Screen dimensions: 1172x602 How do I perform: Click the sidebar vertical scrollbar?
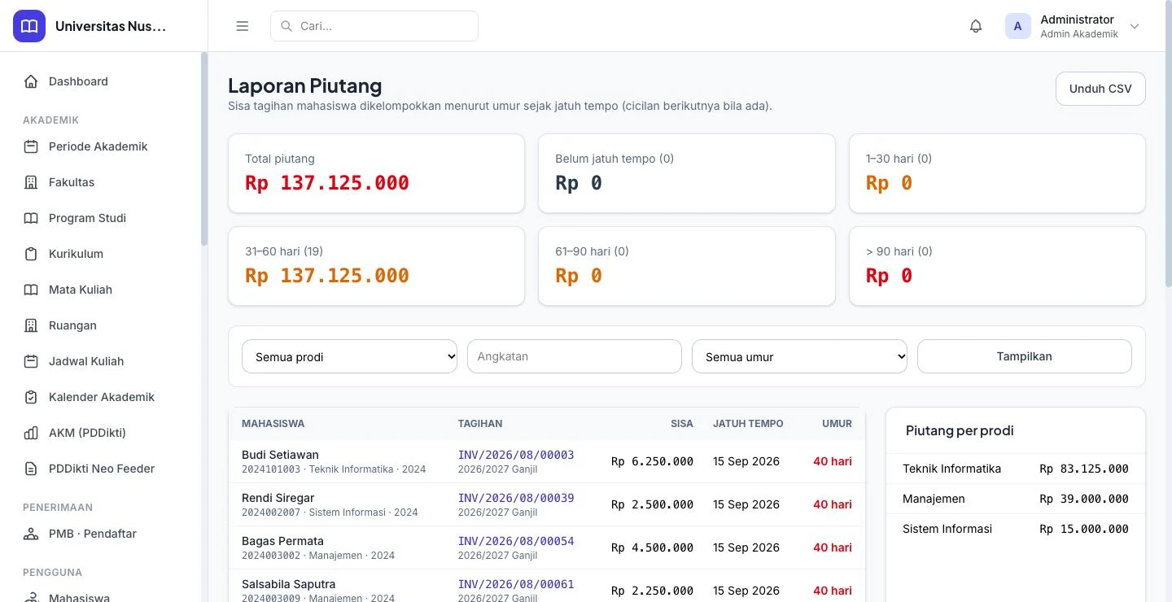click(x=204, y=148)
